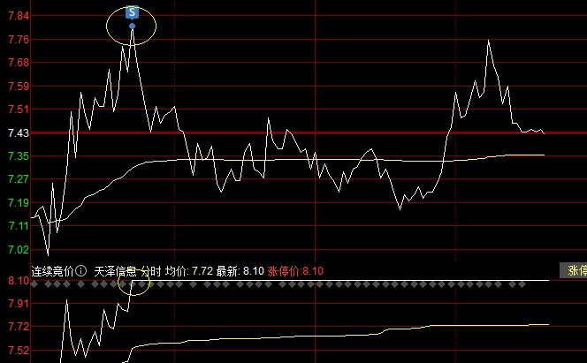Click the 7.72 axis label on lower chart

(x=19, y=327)
